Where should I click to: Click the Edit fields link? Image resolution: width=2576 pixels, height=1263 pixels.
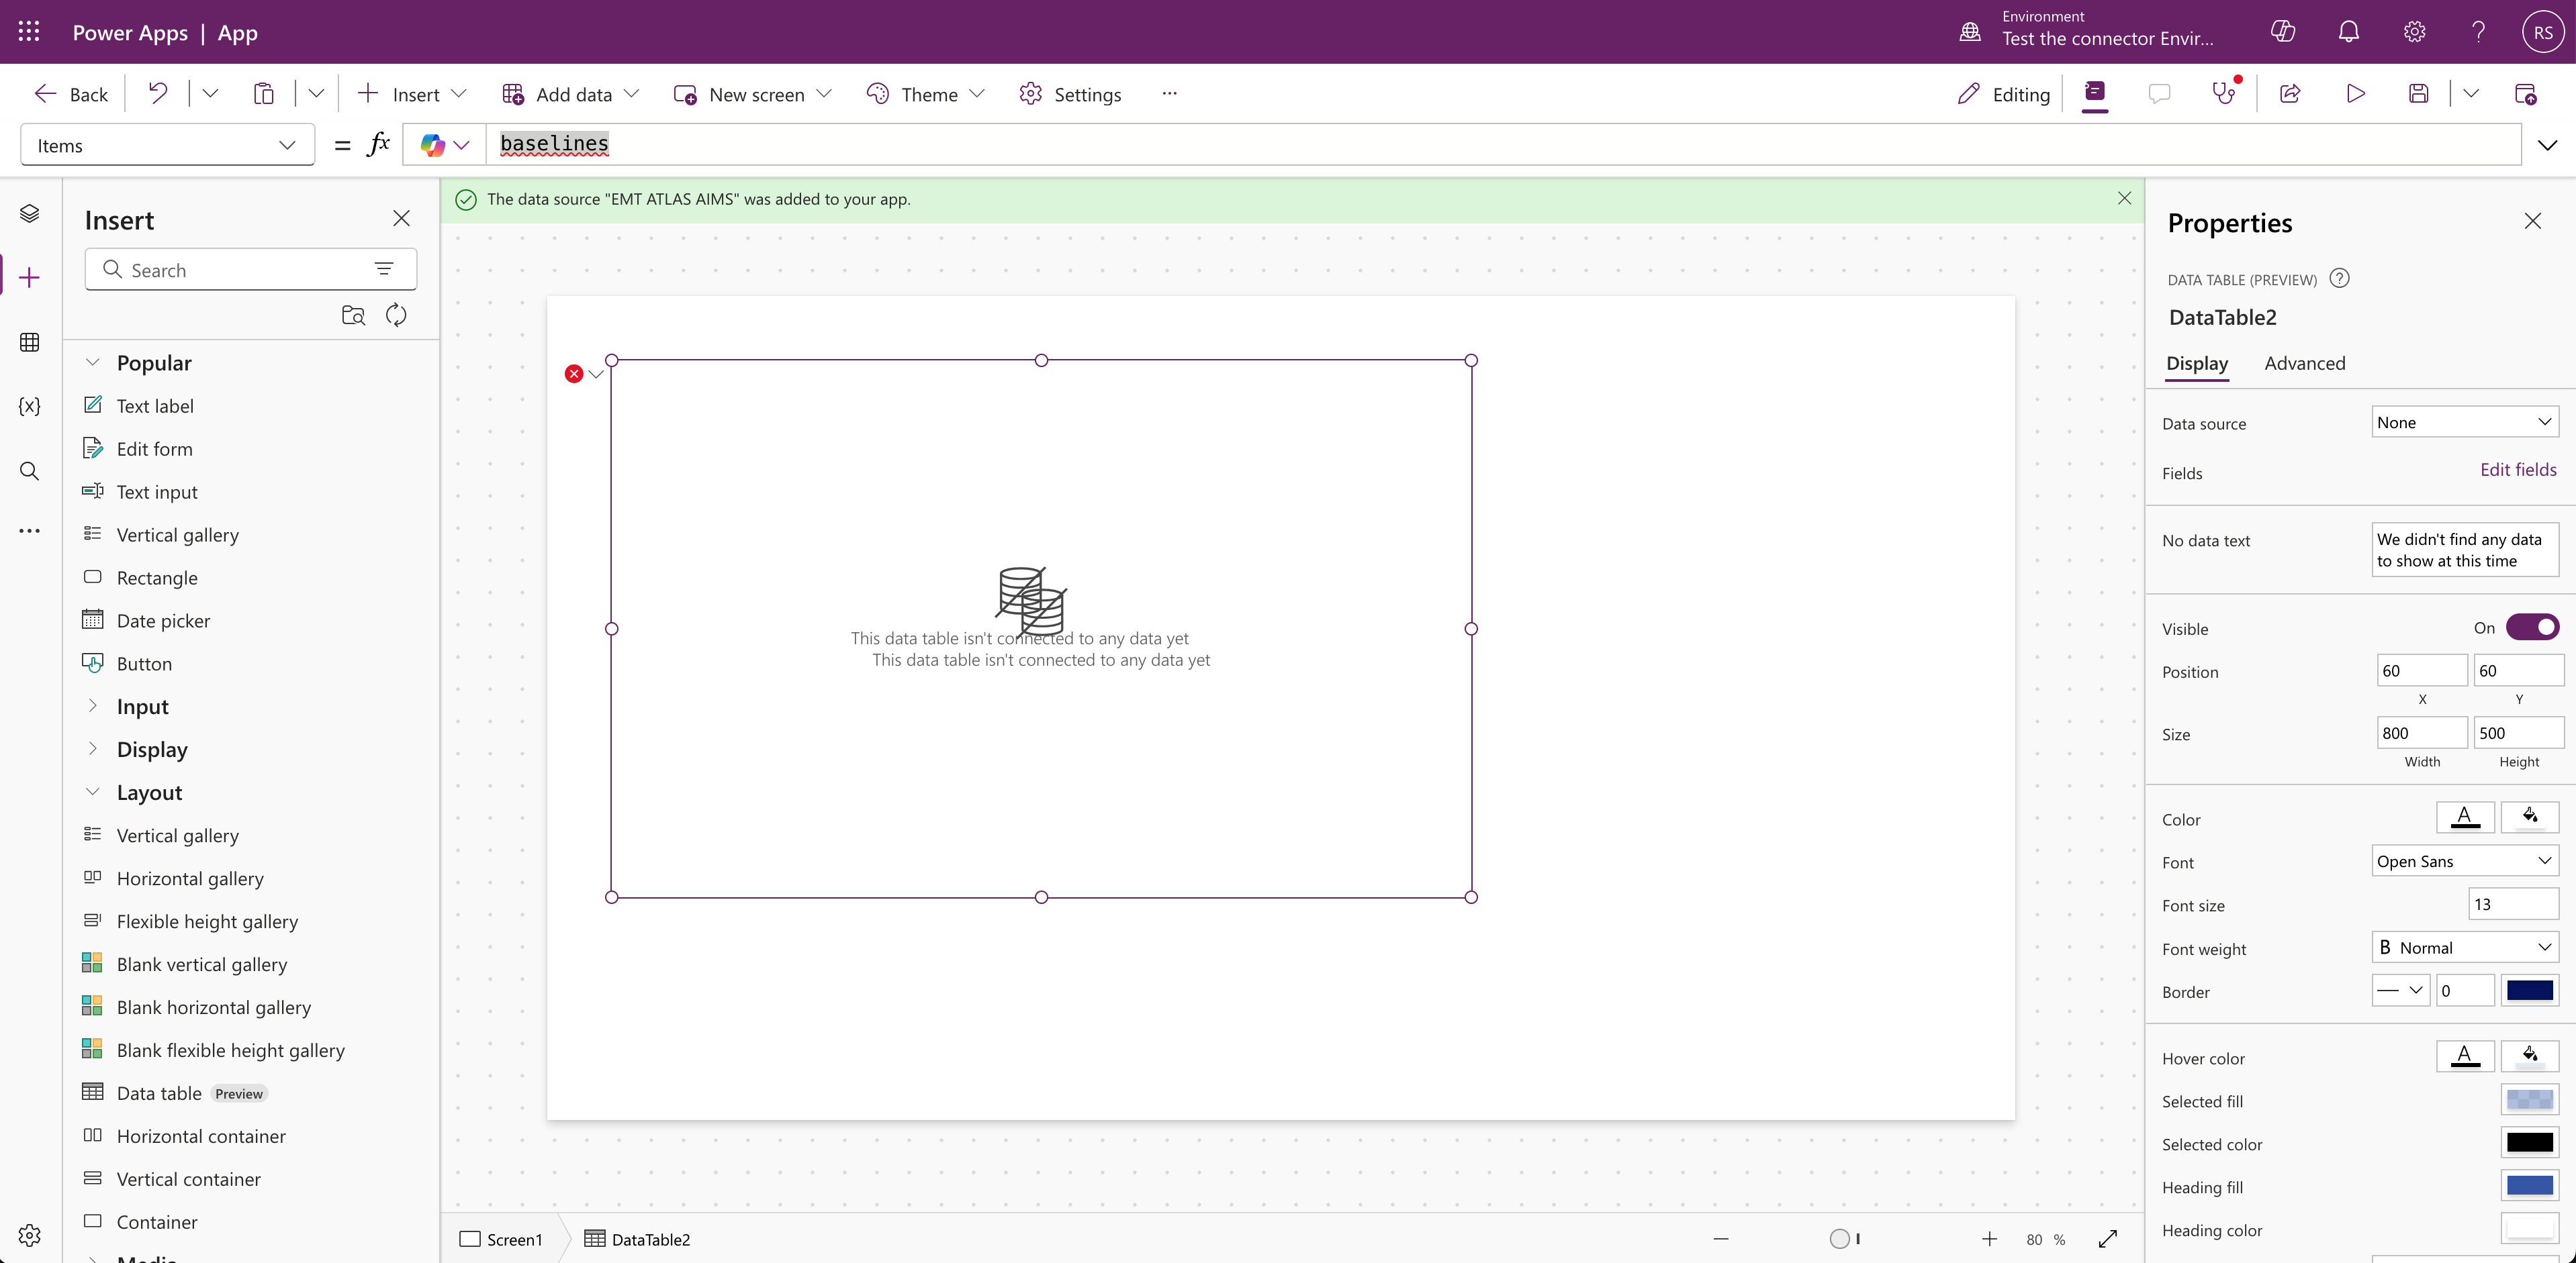[2517, 470]
